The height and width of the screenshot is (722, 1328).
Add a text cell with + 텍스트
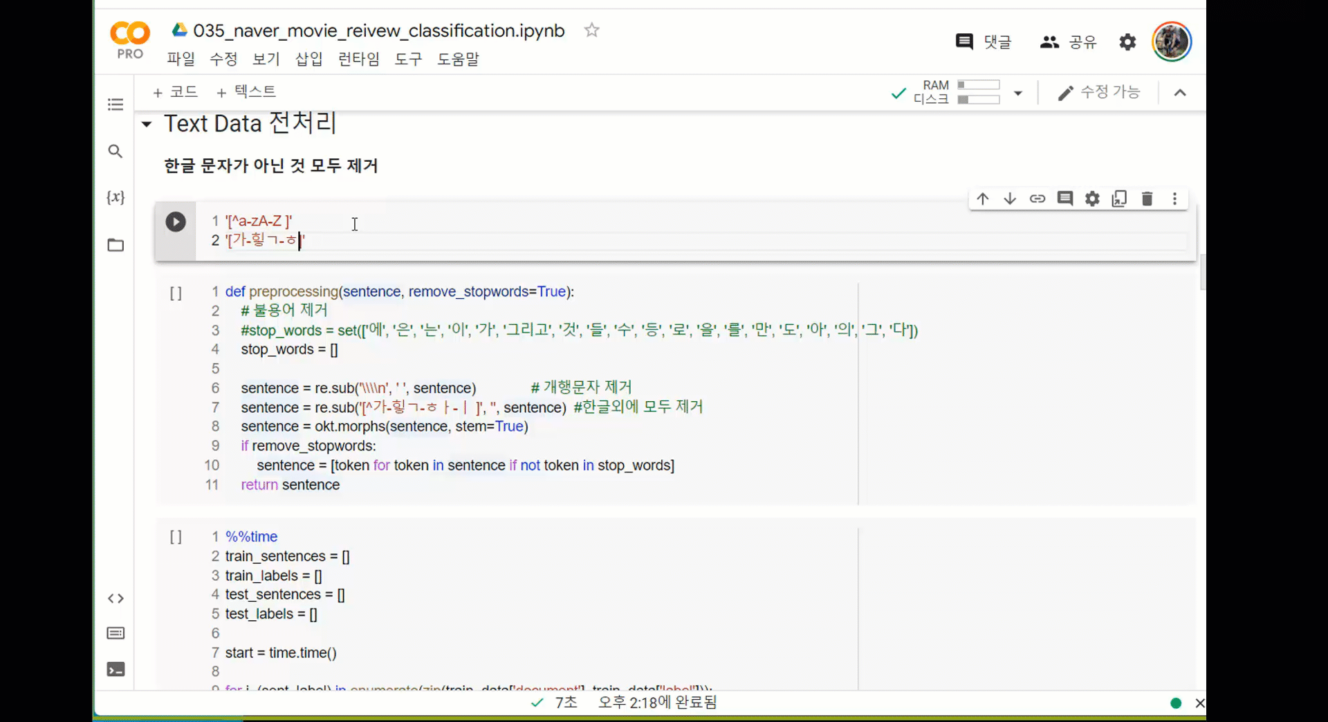point(246,92)
